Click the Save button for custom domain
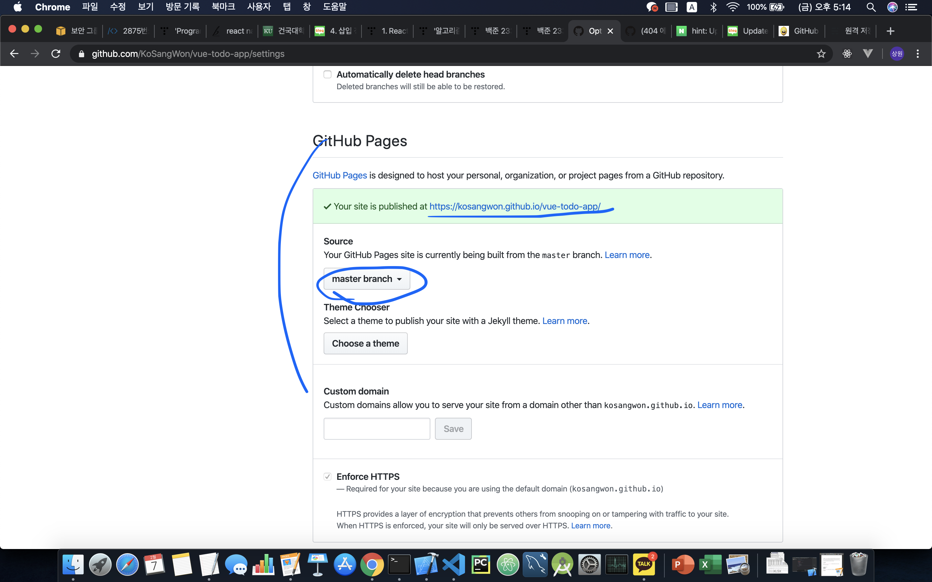 point(453,429)
